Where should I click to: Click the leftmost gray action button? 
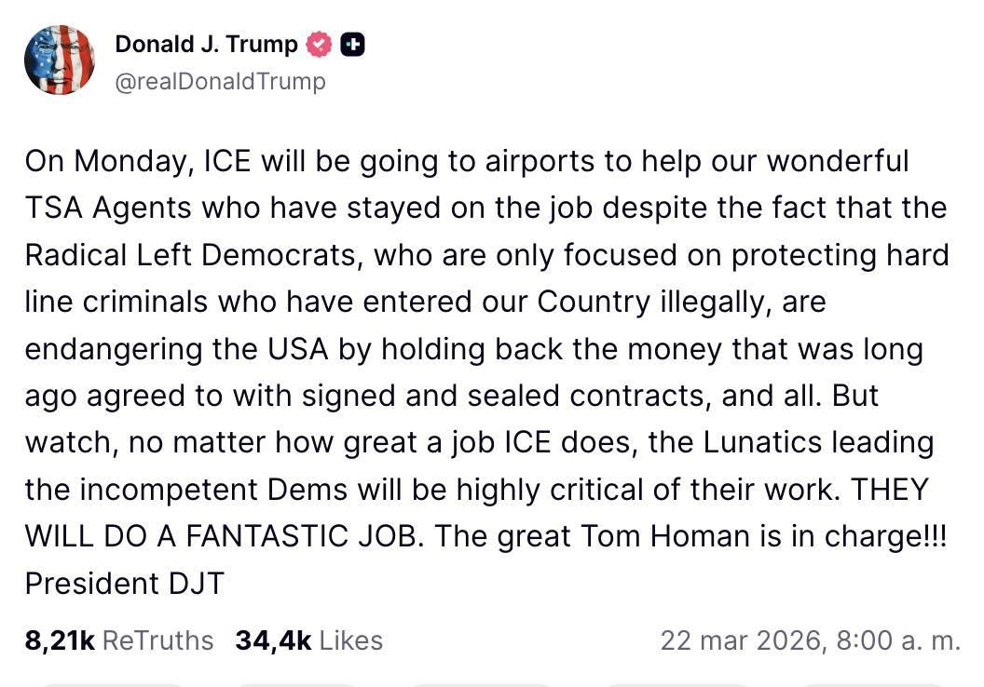(112, 682)
